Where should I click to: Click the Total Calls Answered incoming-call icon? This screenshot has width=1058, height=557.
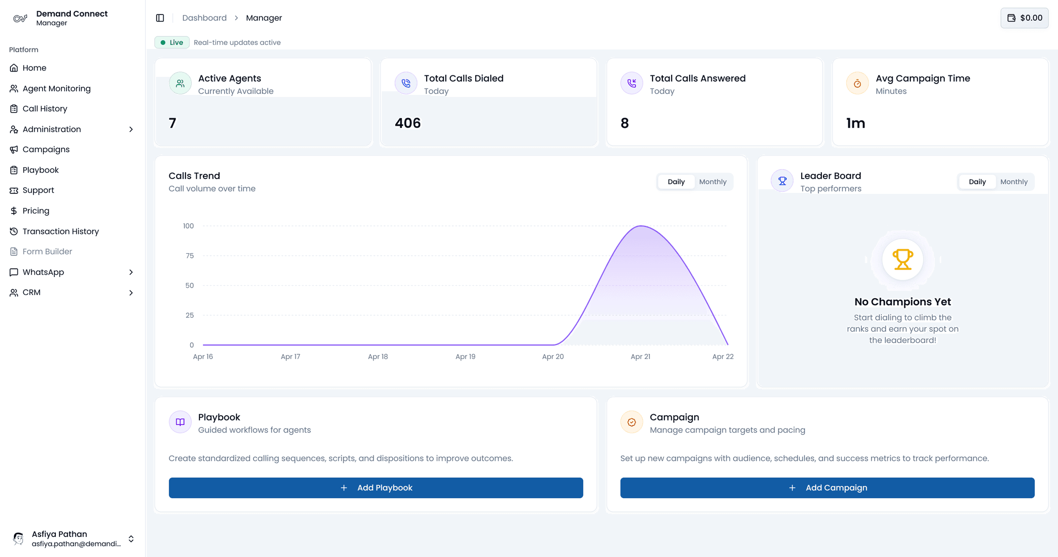click(x=632, y=84)
